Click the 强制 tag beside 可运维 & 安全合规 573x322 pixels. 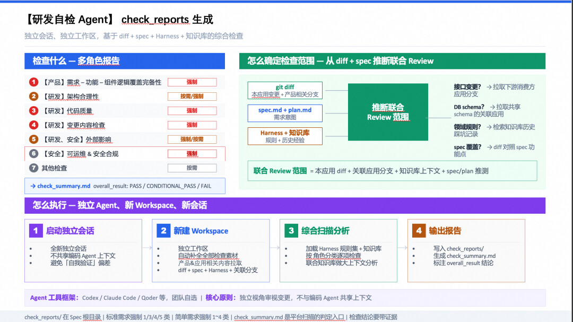(x=192, y=154)
